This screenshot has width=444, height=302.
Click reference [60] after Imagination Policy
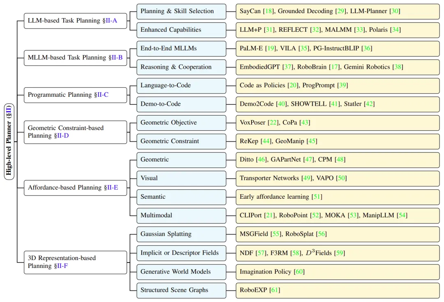[x=299, y=272]
